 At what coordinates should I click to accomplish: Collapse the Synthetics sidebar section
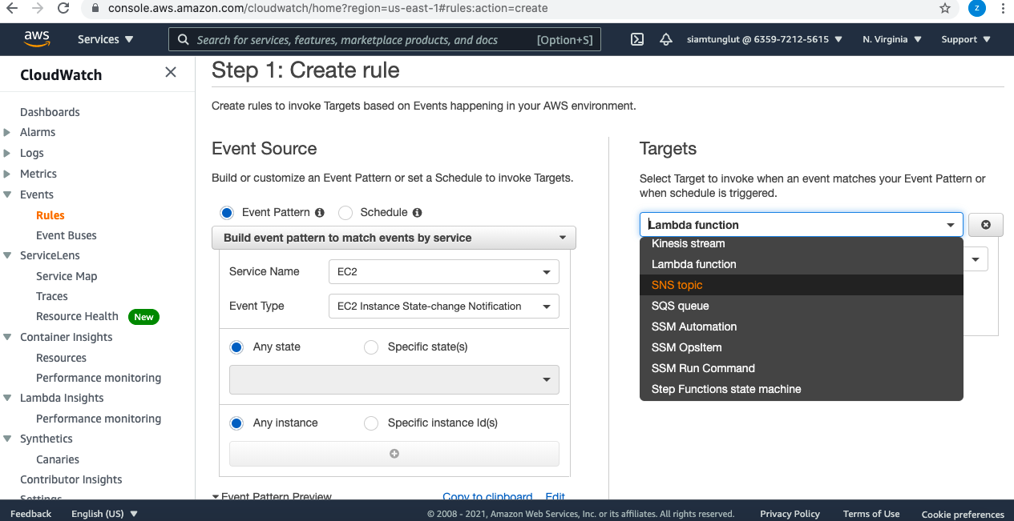7,439
